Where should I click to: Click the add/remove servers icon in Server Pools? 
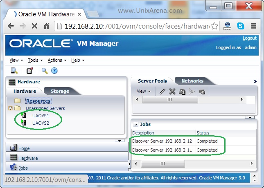pos(182,92)
